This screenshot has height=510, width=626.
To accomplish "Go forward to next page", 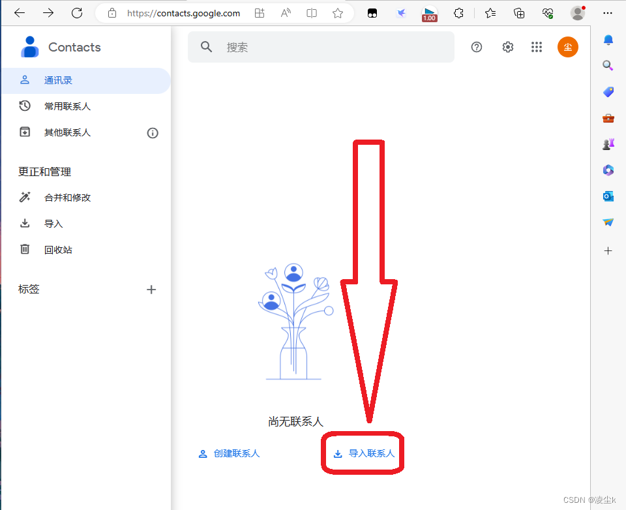I will [x=48, y=13].
